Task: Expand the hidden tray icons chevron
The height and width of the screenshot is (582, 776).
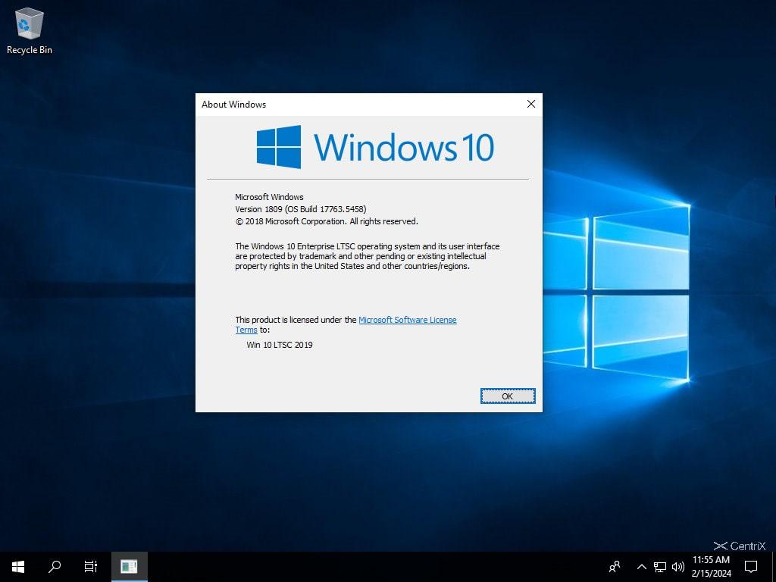Action: pyautogui.click(x=641, y=567)
